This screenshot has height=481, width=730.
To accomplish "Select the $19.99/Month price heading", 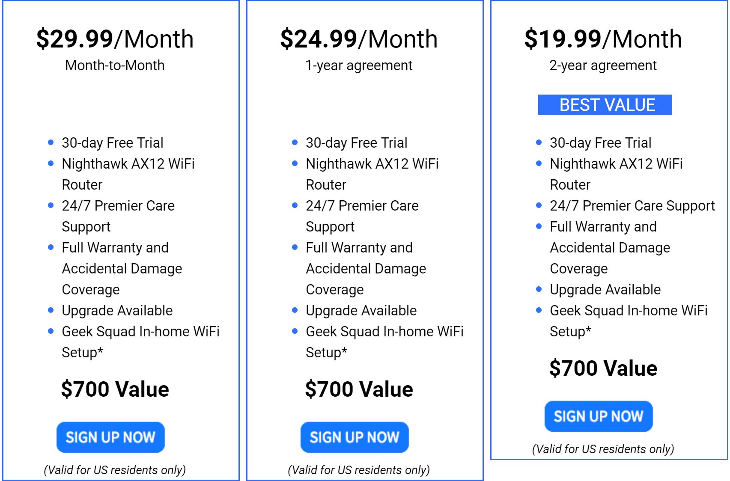I will [603, 39].
